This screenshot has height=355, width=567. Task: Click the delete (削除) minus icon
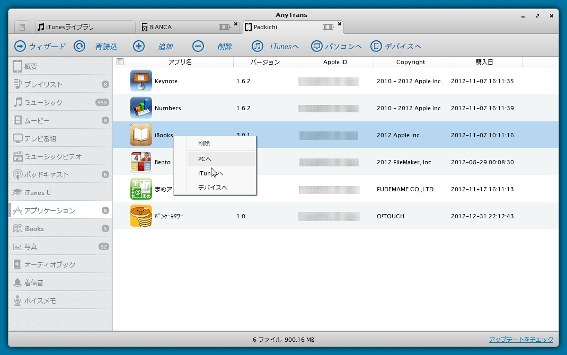coord(198,46)
